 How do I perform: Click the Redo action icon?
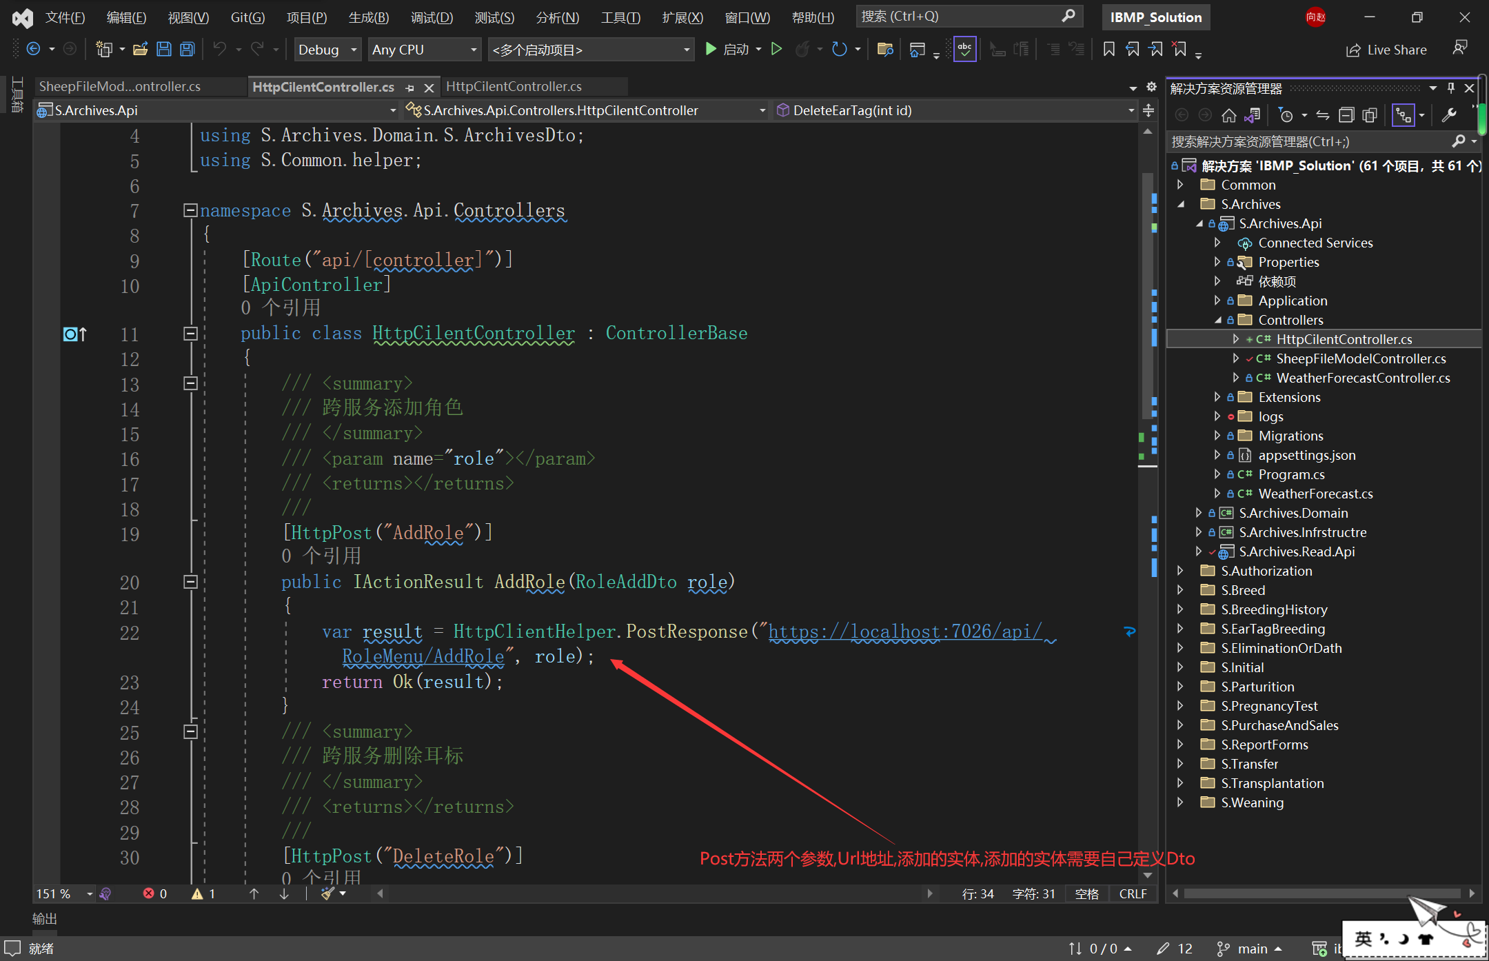point(255,51)
